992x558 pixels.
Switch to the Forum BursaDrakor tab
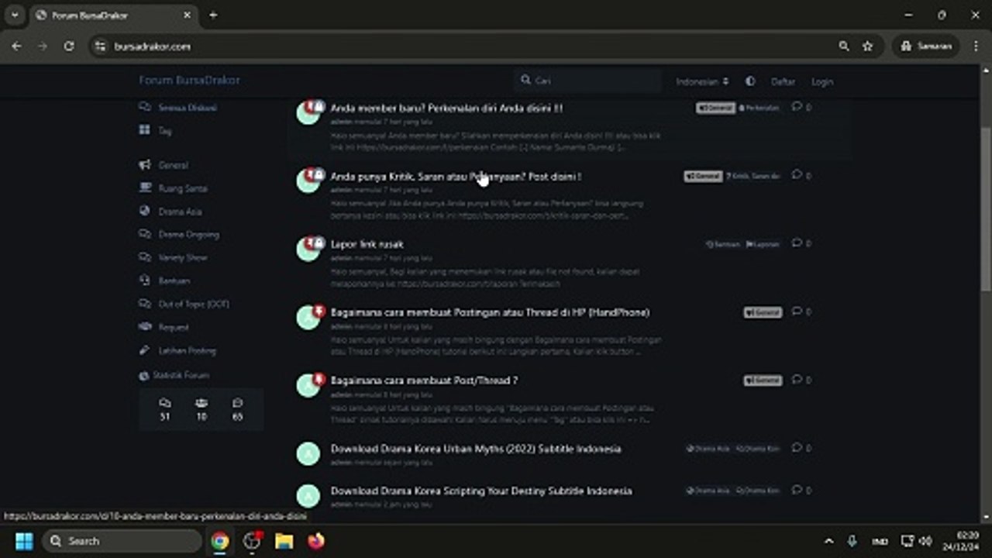coord(113,15)
